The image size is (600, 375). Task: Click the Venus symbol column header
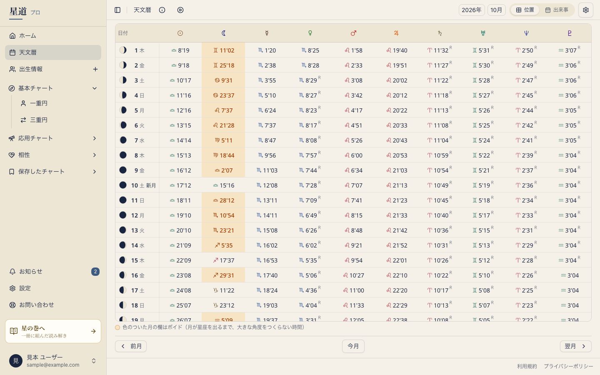coord(310,33)
